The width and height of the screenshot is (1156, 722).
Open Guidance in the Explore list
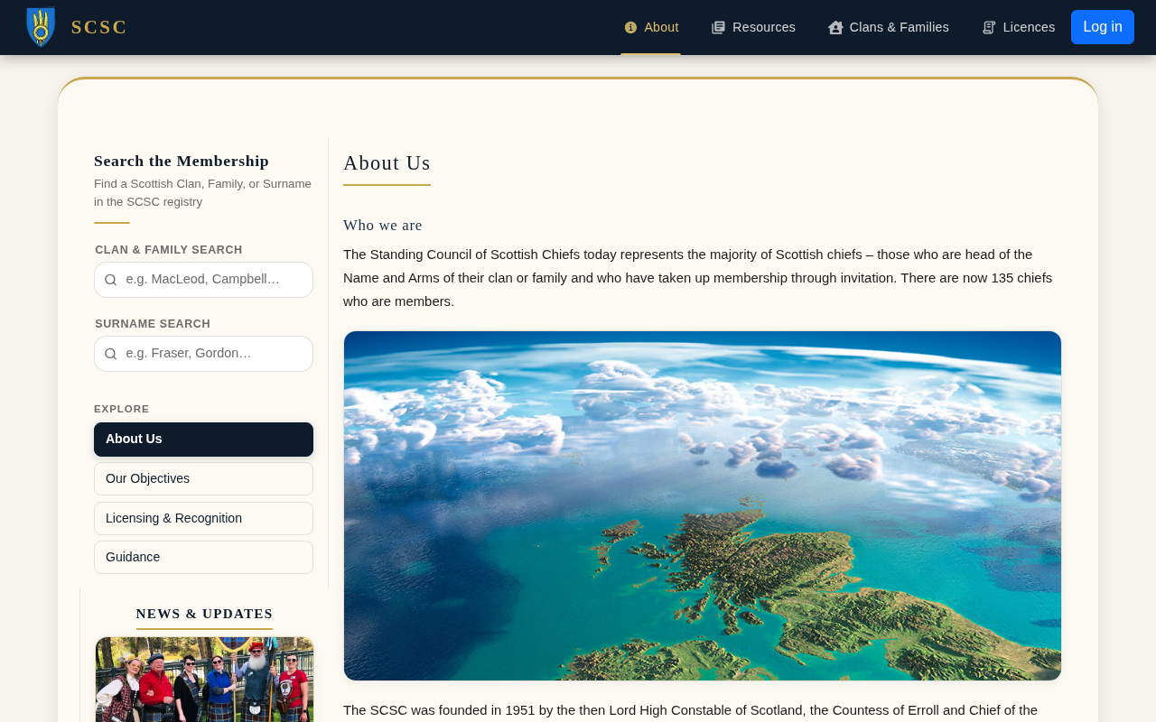pos(203,557)
